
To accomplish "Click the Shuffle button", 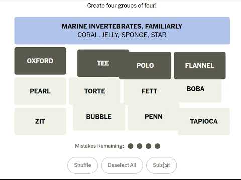I will tap(82, 165).
